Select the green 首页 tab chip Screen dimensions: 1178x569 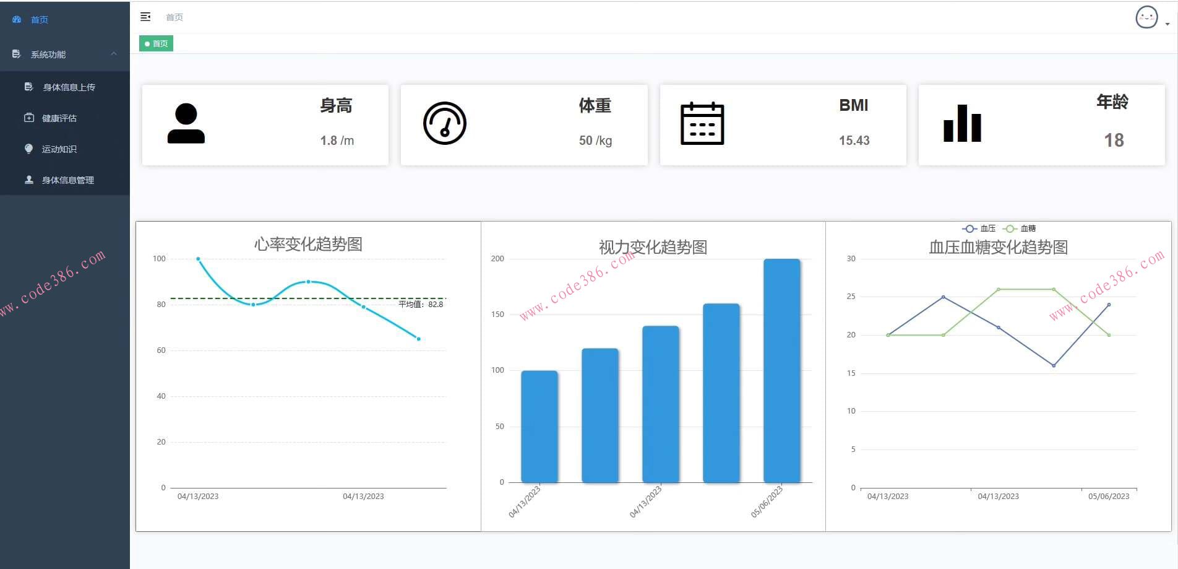156,43
